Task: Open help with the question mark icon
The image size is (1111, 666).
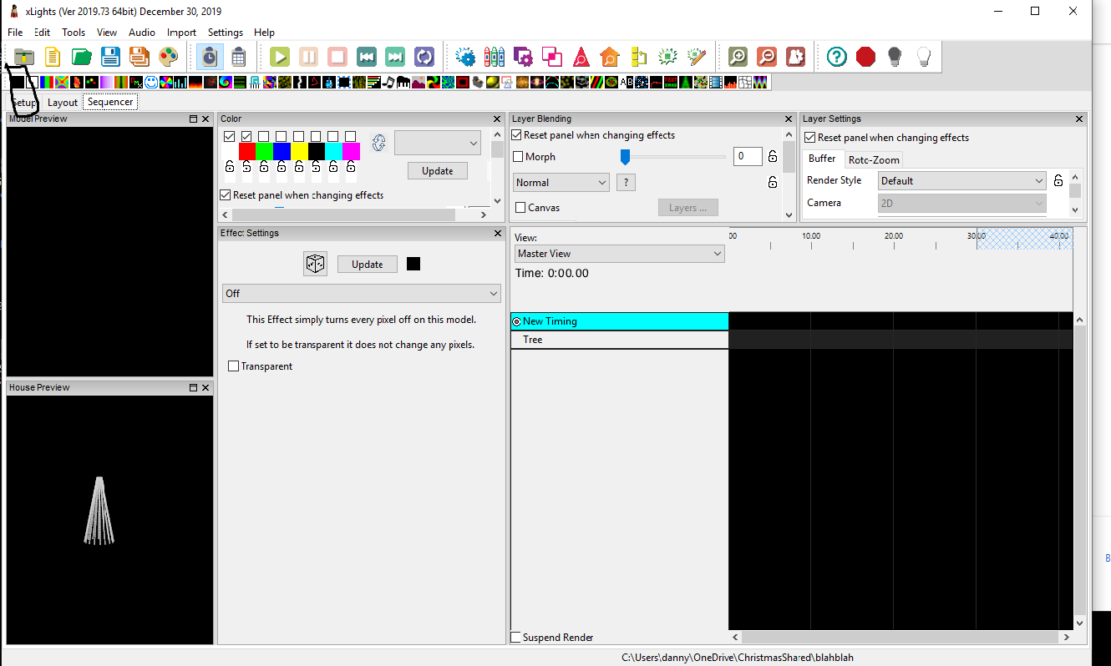Action: tap(837, 57)
